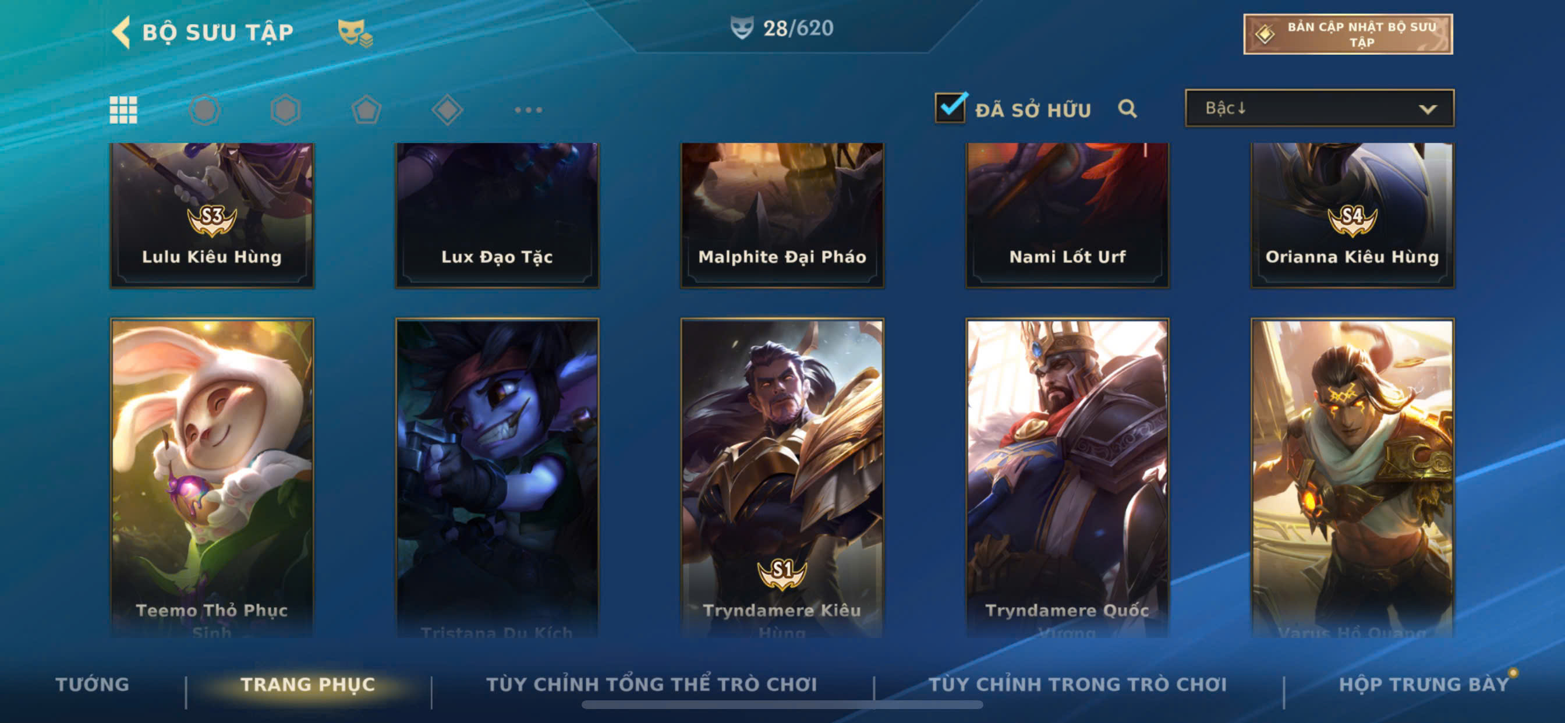Filter by the circle rarity gem icon
Screen dimensions: 1565x723
204,110
